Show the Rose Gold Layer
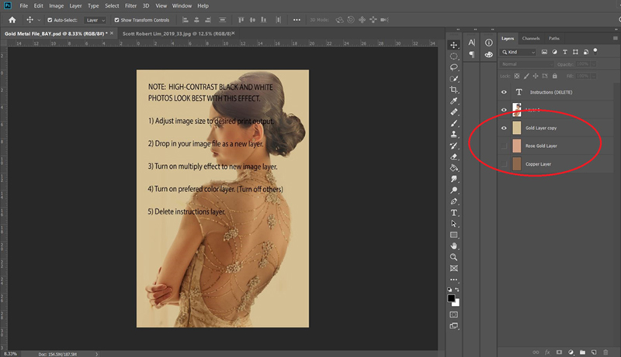The height and width of the screenshot is (357, 621). coord(504,146)
